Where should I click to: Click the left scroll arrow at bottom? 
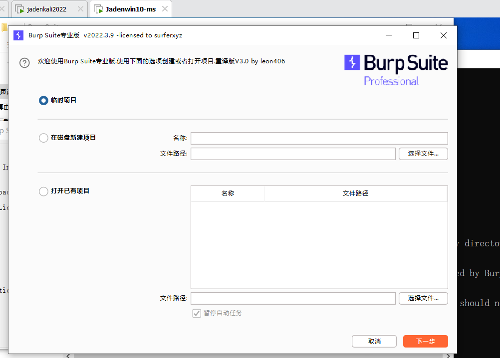[68, 356]
